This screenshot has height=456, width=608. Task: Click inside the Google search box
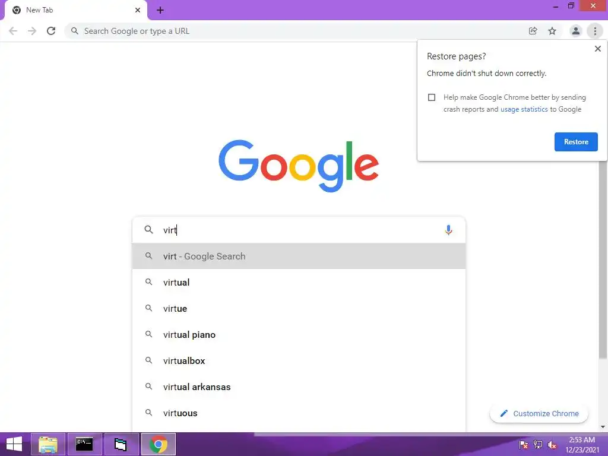click(x=299, y=230)
